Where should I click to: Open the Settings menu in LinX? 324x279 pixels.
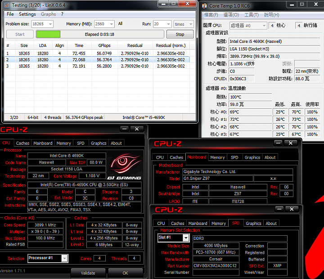pos(27,14)
